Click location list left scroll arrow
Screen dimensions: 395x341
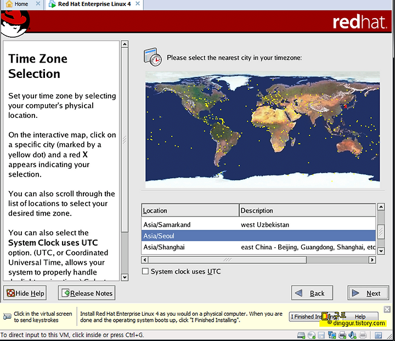tap(145, 260)
